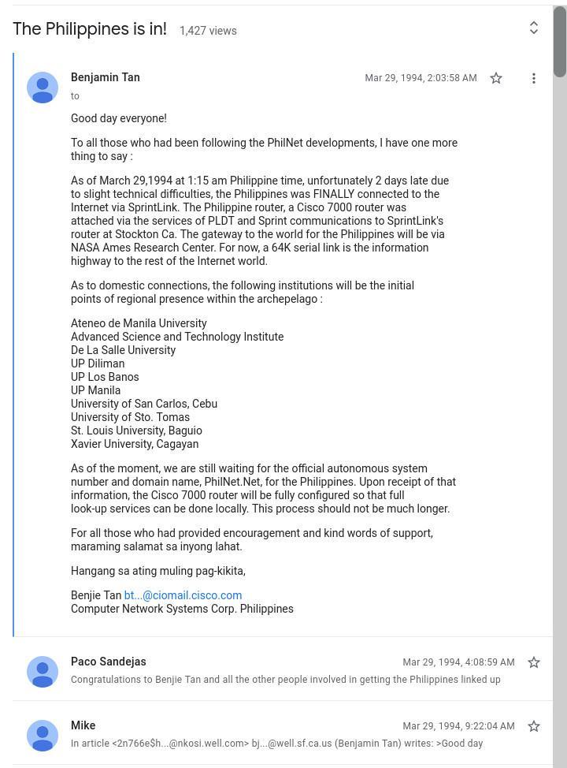Click the "to" recipients line under Benjamin Tan

coord(75,96)
